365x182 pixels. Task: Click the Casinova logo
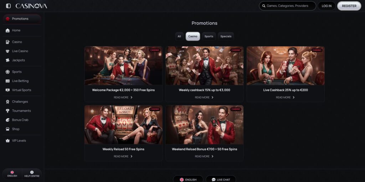[x=31, y=6]
